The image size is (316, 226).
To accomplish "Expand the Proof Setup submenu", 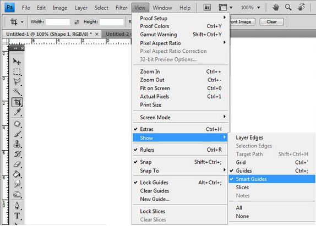I will tap(180, 18).
